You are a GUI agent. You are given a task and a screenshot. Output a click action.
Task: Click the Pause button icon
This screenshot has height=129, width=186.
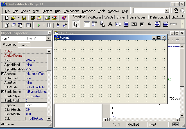click(49, 25)
